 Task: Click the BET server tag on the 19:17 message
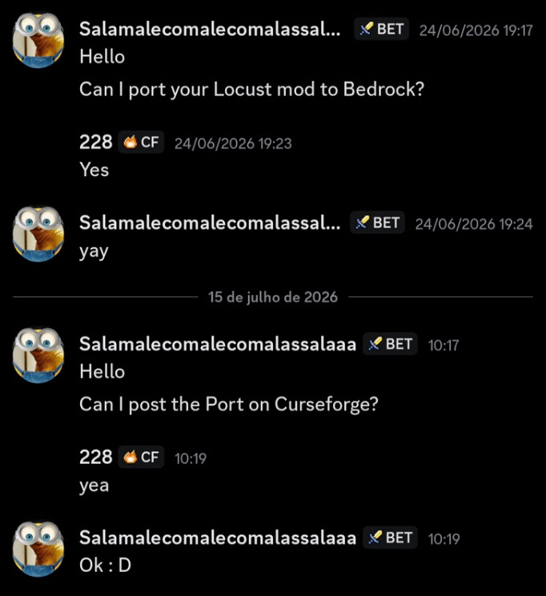[x=381, y=29]
